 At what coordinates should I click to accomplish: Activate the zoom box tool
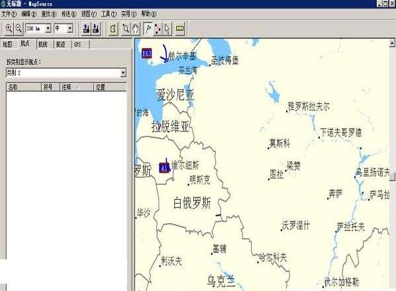[125, 28]
